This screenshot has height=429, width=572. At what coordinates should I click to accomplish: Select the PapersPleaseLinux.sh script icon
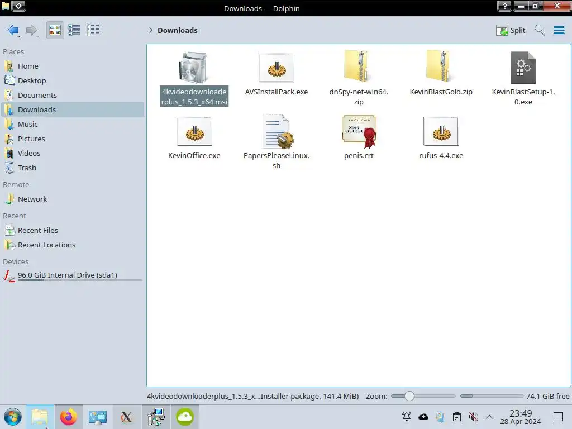pos(278,131)
